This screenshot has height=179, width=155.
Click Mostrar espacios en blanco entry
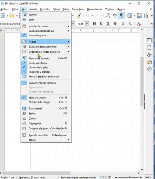coord(46,76)
